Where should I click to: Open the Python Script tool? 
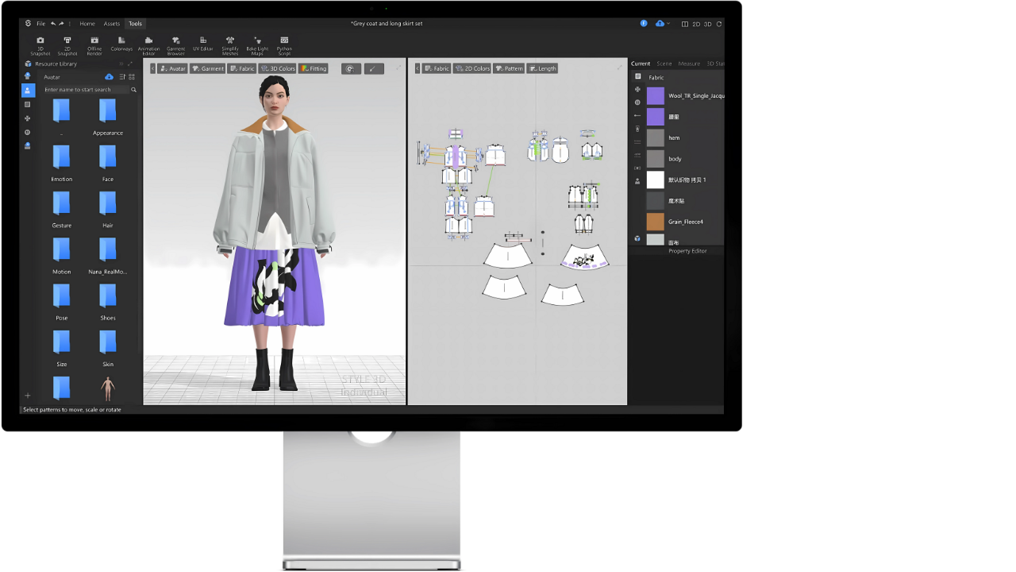pyautogui.click(x=284, y=44)
